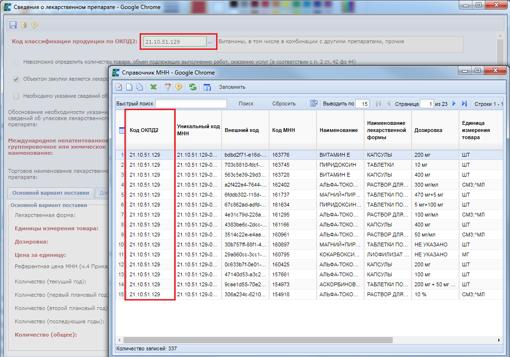
Task: Toggle 'Объектом закупки является' checkbox
Action: (x=17, y=79)
